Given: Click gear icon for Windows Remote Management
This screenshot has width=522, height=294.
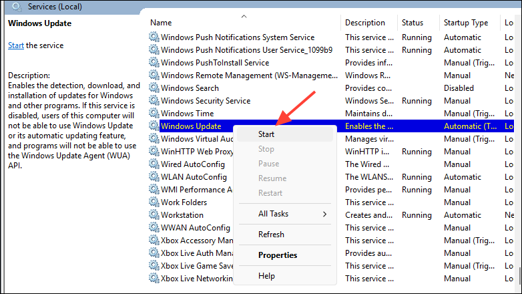Looking at the screenshot, I should [154, 75].
